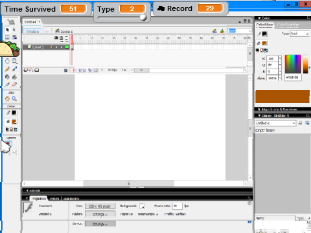
Task: Click the Type slider knob
Action: (143, 17)
